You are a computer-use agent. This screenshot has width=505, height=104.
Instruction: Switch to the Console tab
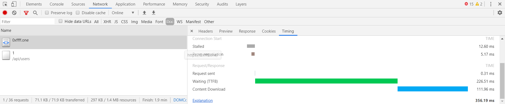click(57, 4)
